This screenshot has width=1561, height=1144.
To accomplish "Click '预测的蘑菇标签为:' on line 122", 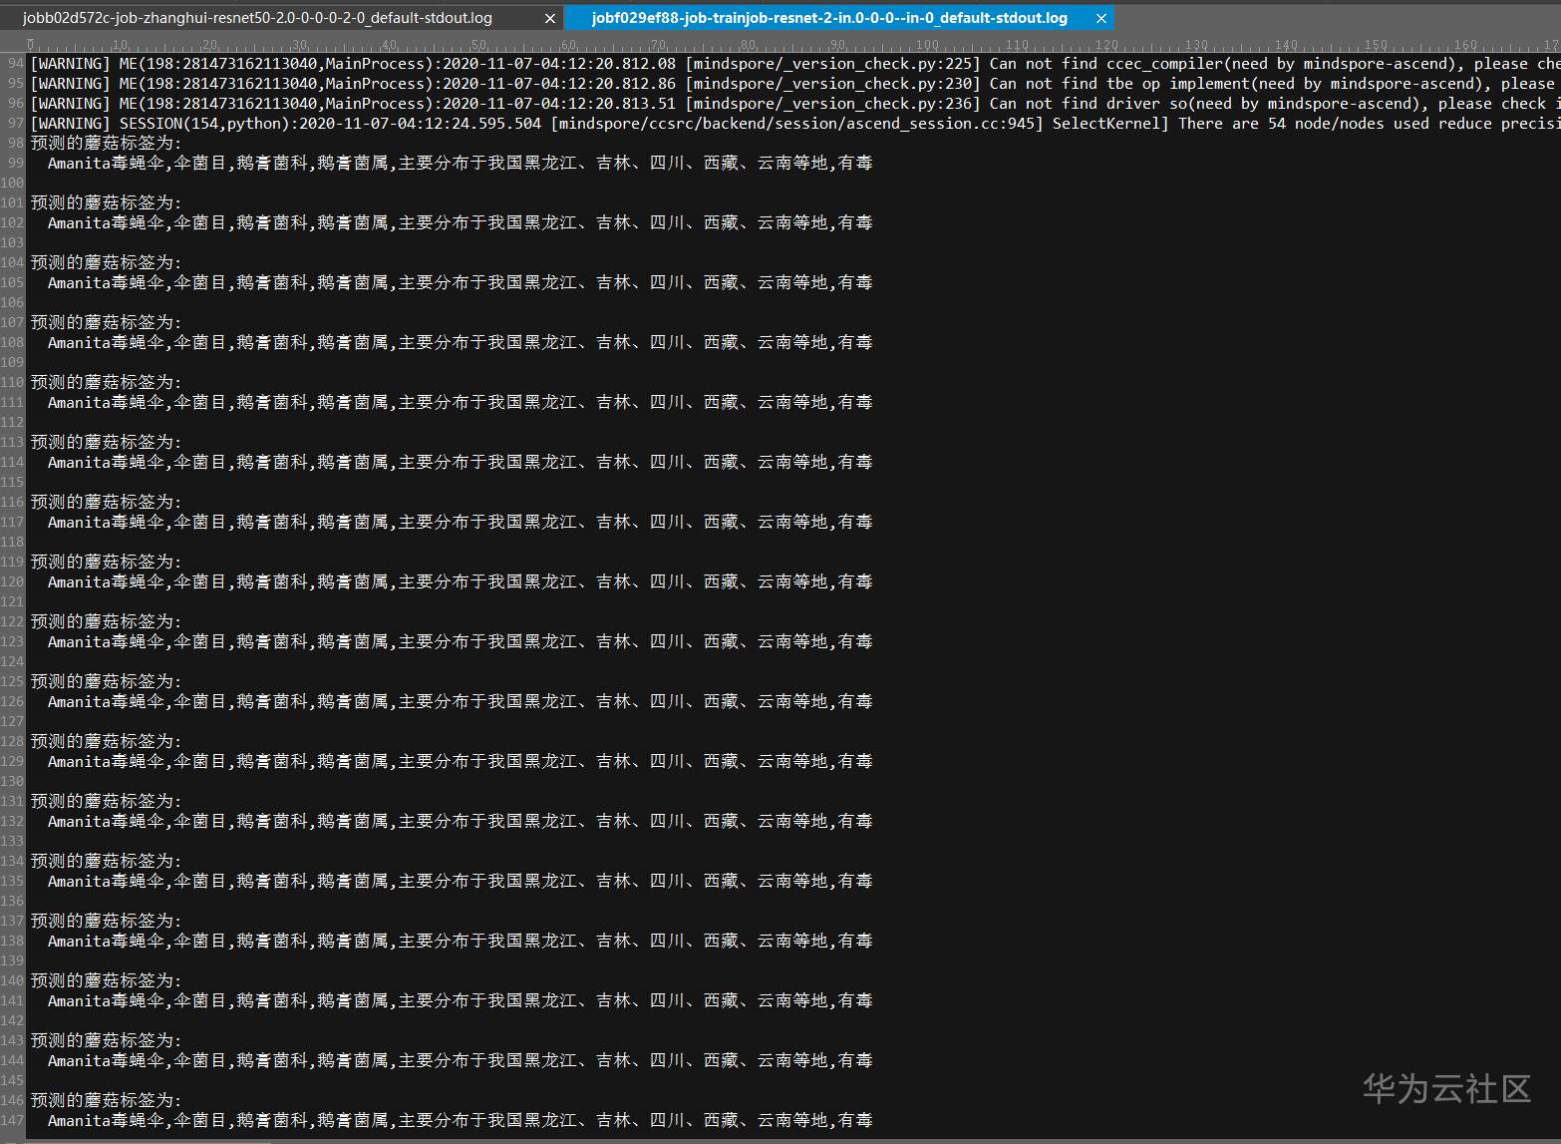I will 107,622.
